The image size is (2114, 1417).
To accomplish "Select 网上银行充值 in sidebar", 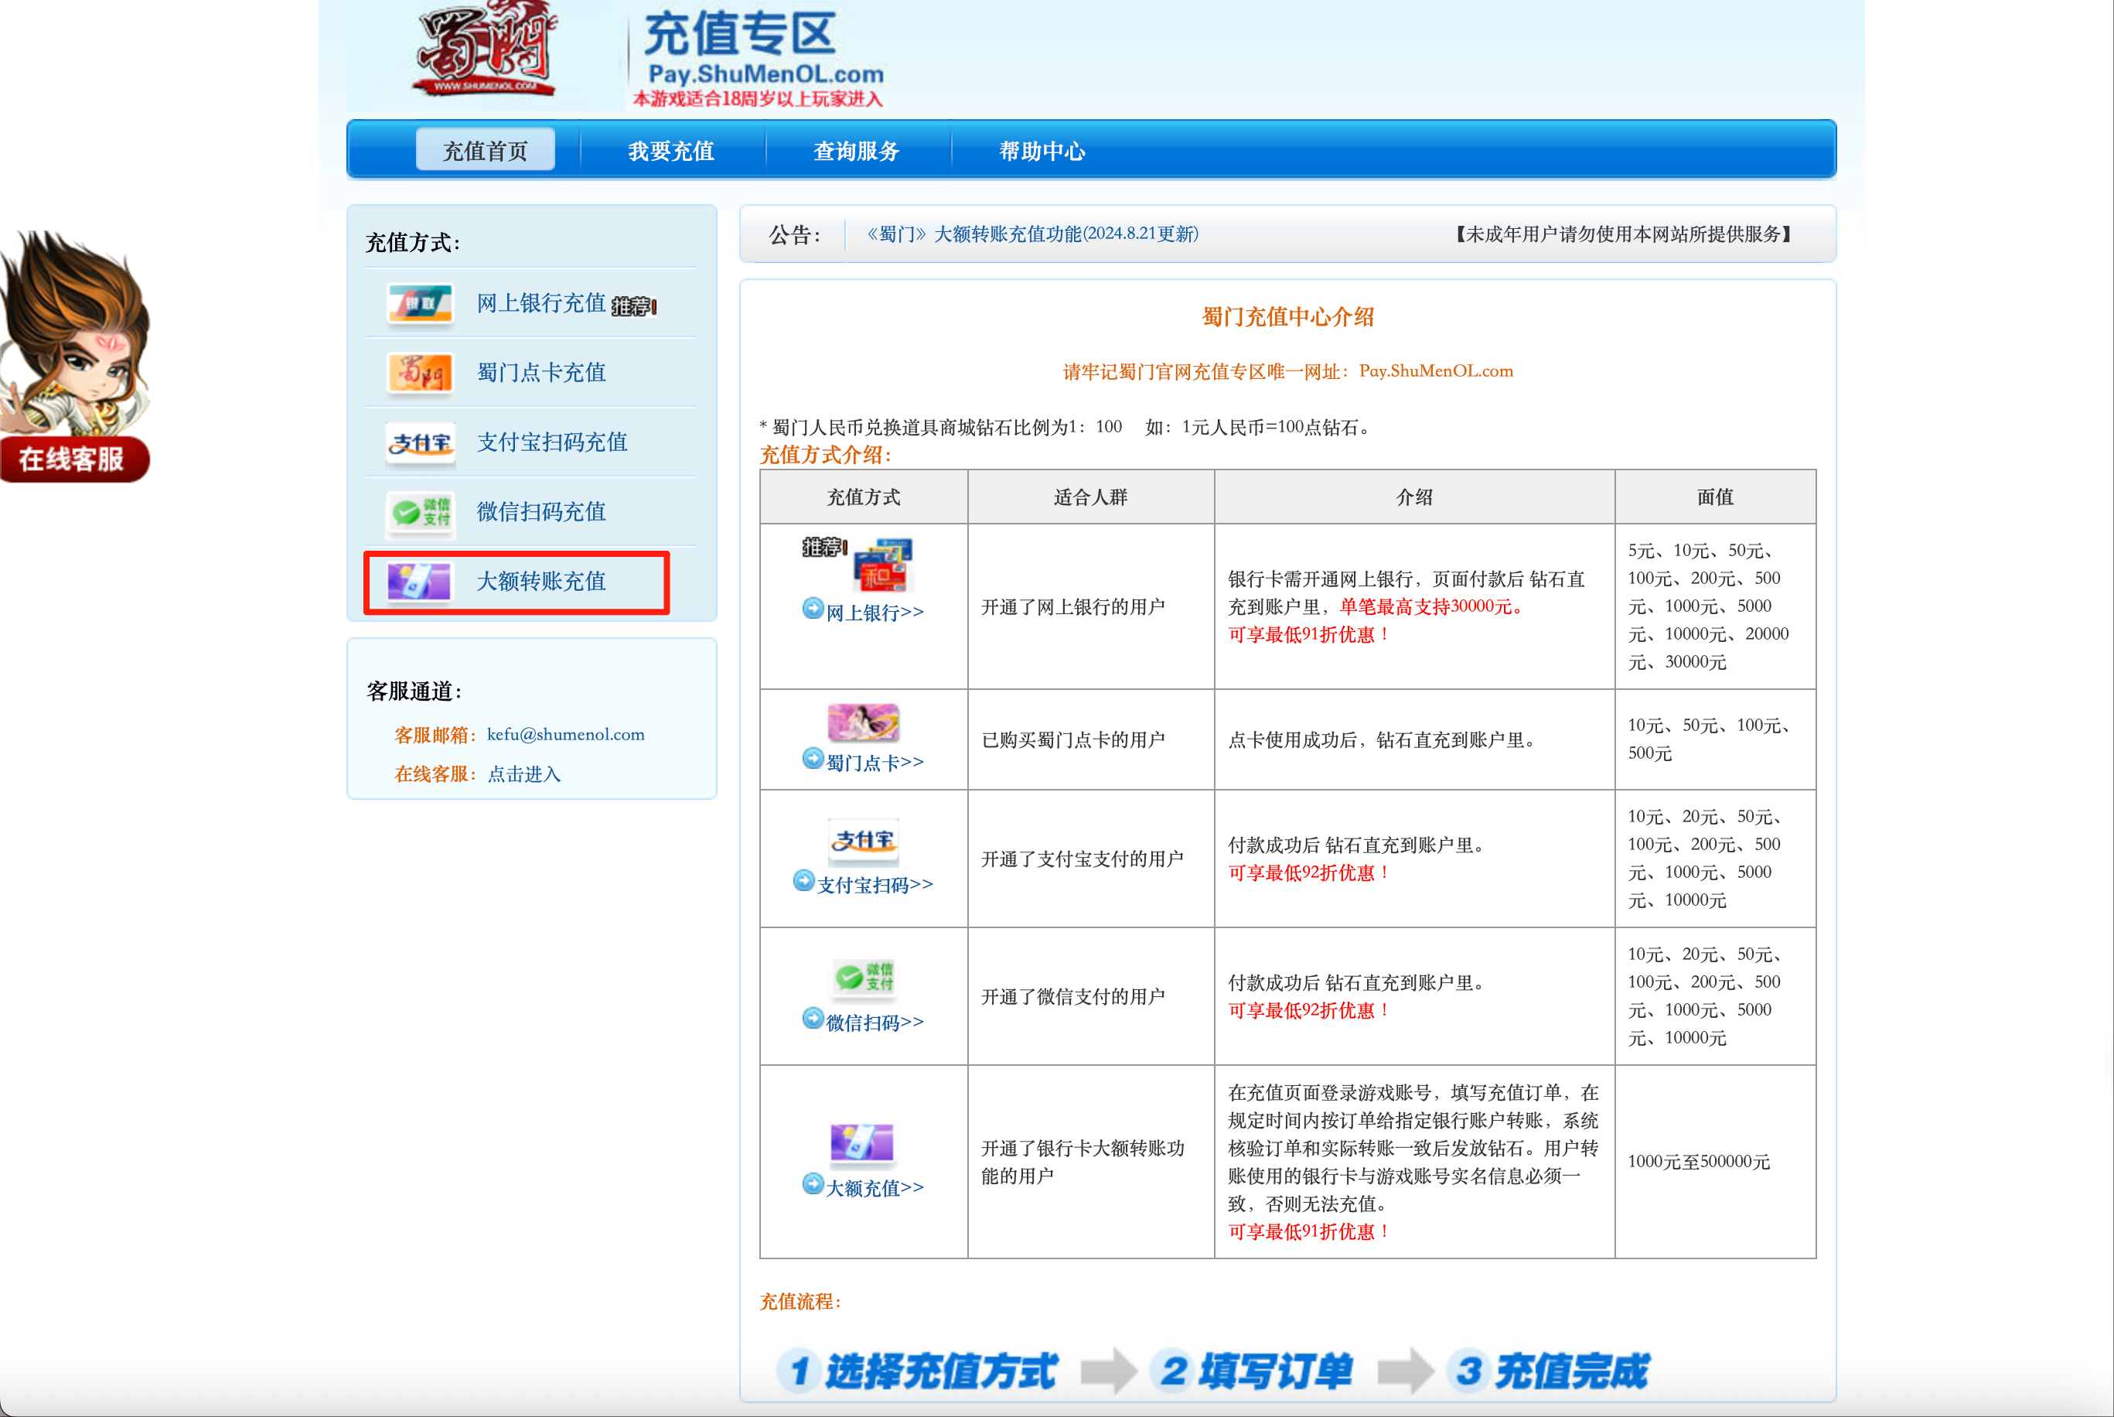I will coord(541,302).
